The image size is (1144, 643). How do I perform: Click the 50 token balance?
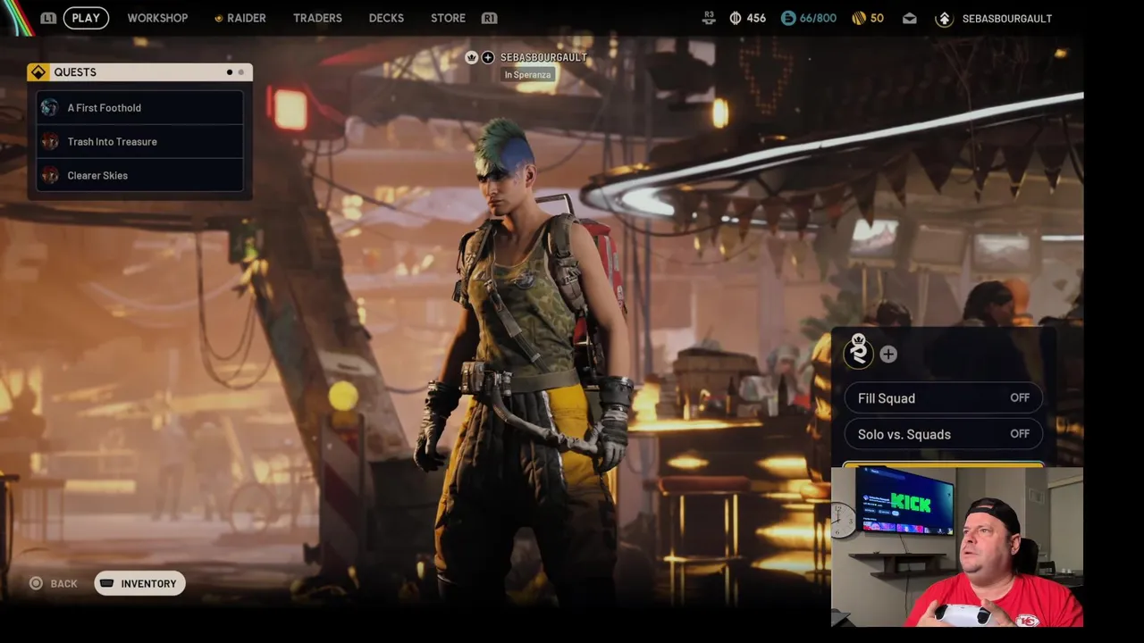(877, 18)
